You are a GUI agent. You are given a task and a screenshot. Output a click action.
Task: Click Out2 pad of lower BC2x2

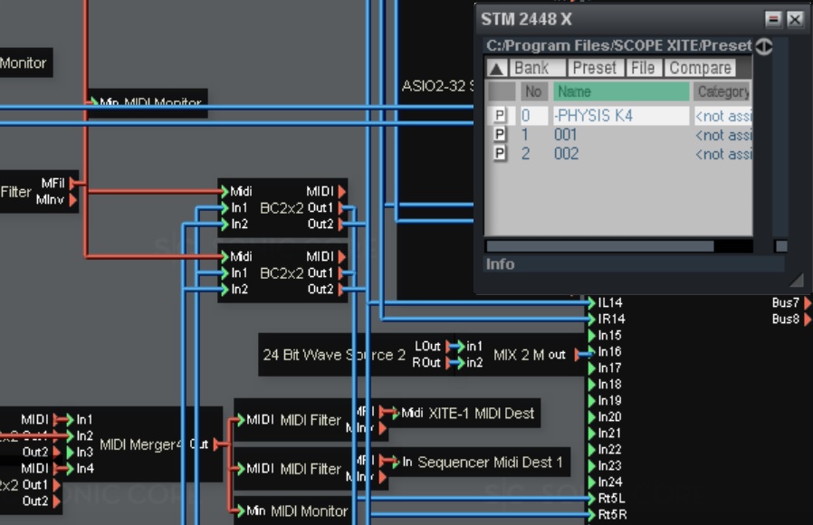[341, 289]
